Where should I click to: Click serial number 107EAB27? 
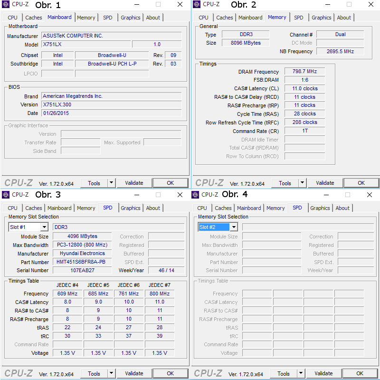pyautogui.click(x=82, y=270)
